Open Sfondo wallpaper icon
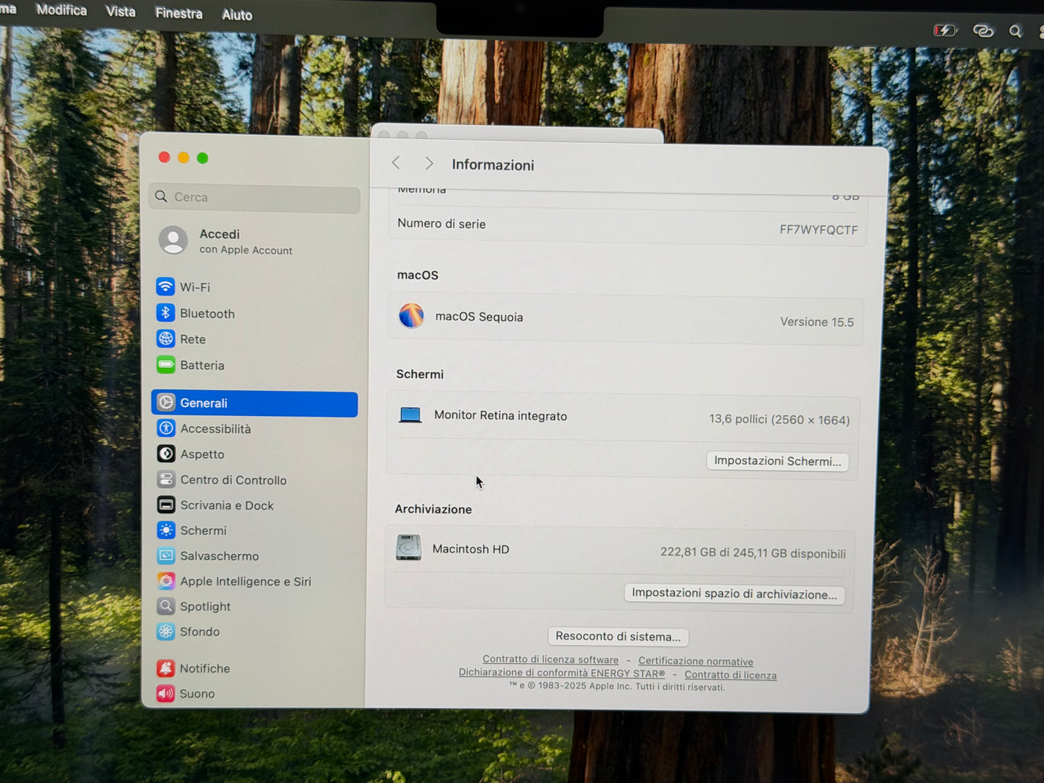This screenshot has height=783, width=1044. (x=165, y=631)
